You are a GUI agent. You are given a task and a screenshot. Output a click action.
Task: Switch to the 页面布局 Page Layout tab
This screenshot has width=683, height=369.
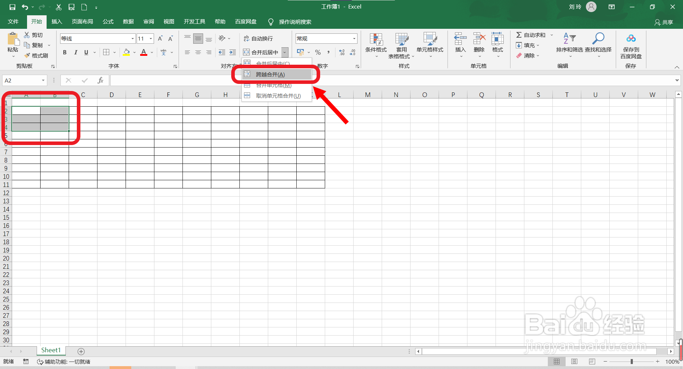82,22
